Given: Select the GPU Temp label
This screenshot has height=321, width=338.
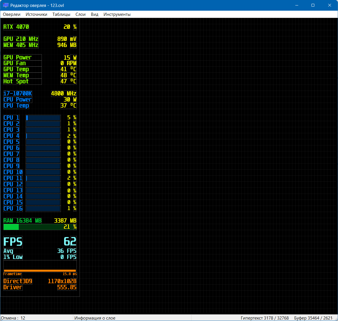Looking at the screenshot, I should click(x=22, y=70).
